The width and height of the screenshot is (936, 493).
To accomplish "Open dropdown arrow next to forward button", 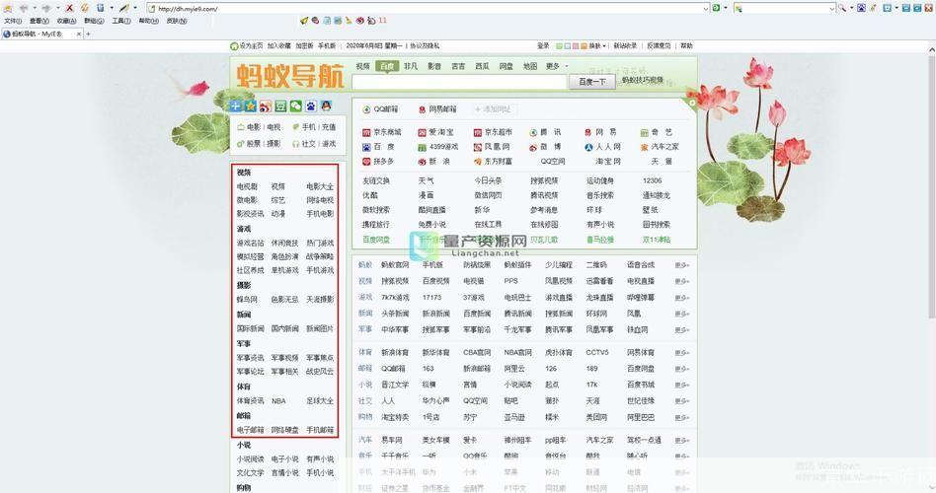I will 58,8.
